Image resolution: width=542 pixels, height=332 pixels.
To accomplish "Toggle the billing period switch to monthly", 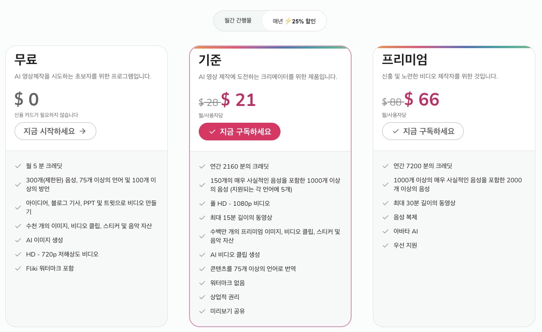I will click(x=238, y=20).
